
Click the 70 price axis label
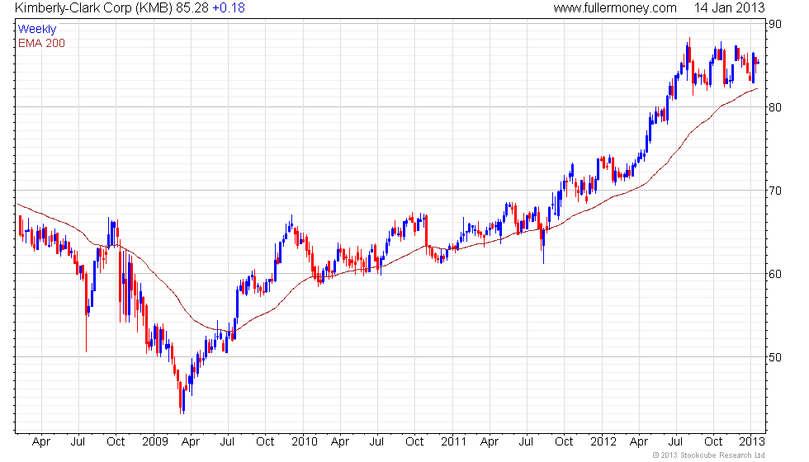click(x=775, y=191)
